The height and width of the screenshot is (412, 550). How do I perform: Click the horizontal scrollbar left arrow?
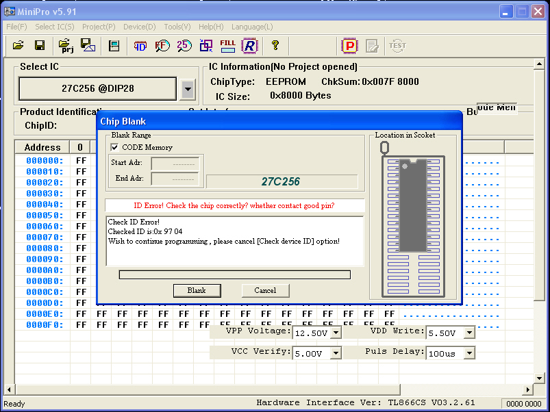click(9, 389)
